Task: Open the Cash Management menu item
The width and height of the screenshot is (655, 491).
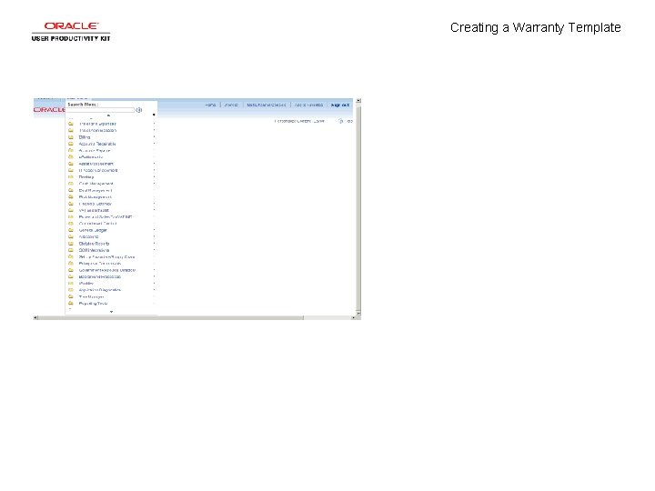Action: (96, 184)
